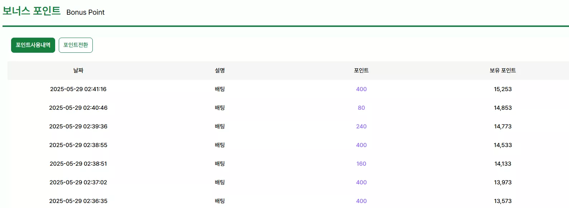Select the 2025-05-29 02:41:16 date entry
Screen dimensions: 569x208
tap(78, 89)
